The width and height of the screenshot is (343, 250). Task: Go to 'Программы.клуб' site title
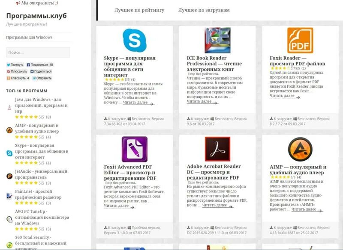click(36, 16)
